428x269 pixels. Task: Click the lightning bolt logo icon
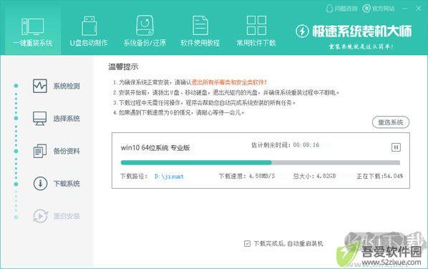[302, 31]
